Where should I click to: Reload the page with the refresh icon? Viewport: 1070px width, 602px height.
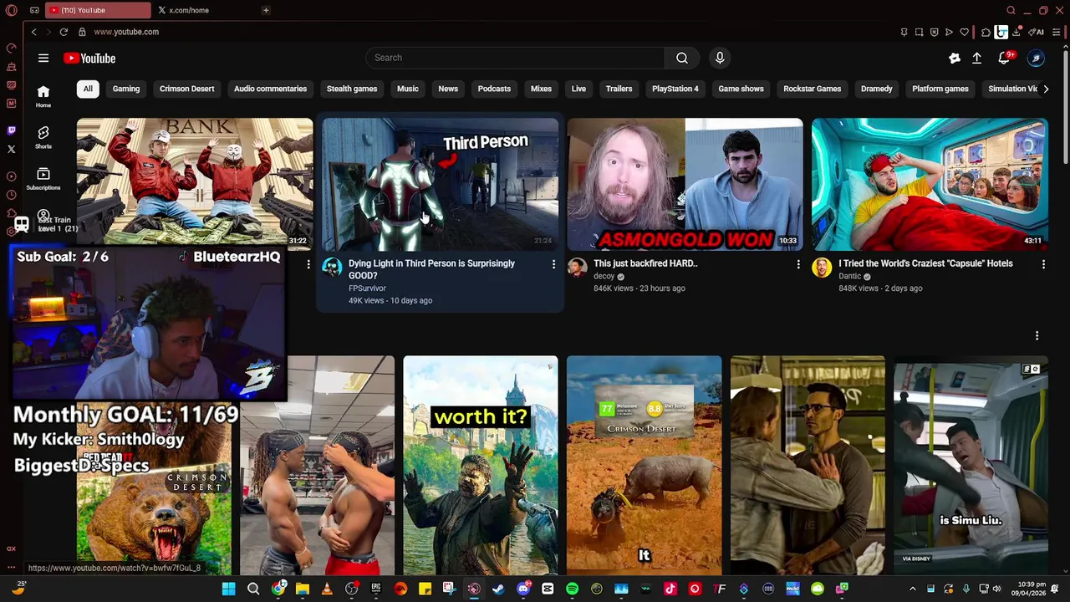[x=64, y=32]
